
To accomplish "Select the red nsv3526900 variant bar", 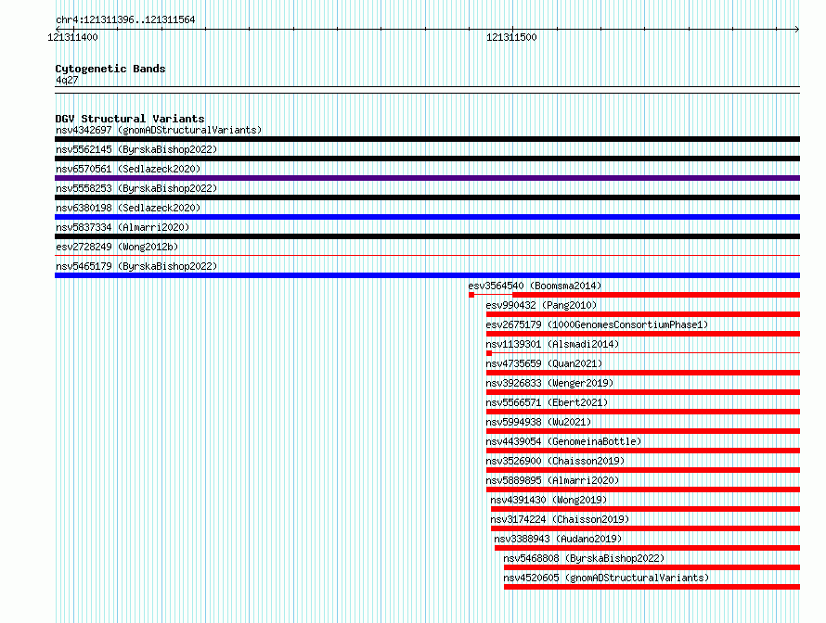I will 643,470.
